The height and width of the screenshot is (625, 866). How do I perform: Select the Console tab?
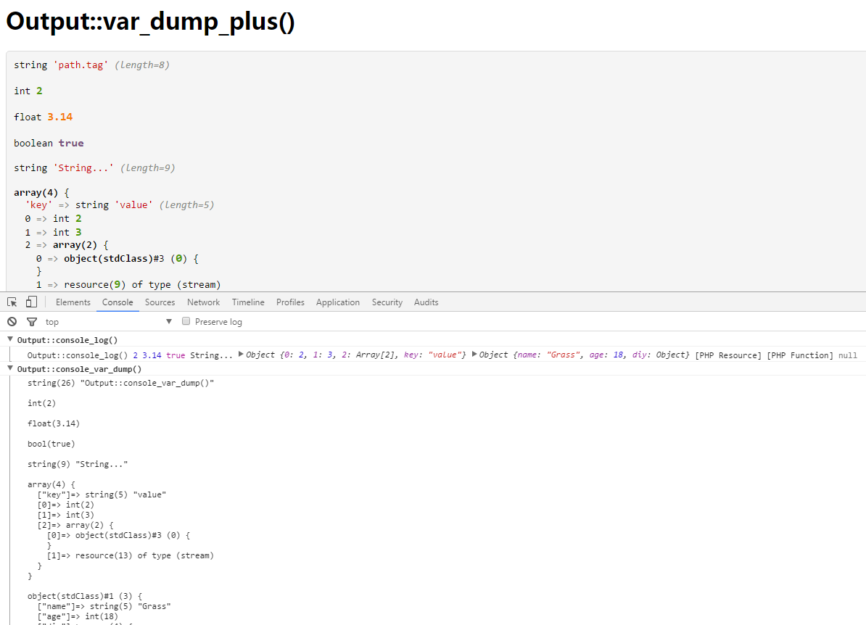117,302
